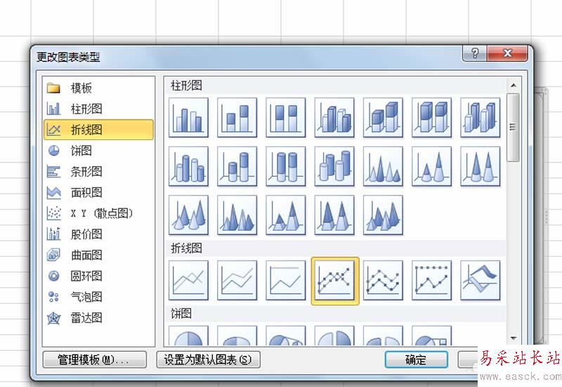Image resolution: width=562 pixels, height=387 pixels.
Task: Select the clustered column chart thumbnail
Action: 188,118
